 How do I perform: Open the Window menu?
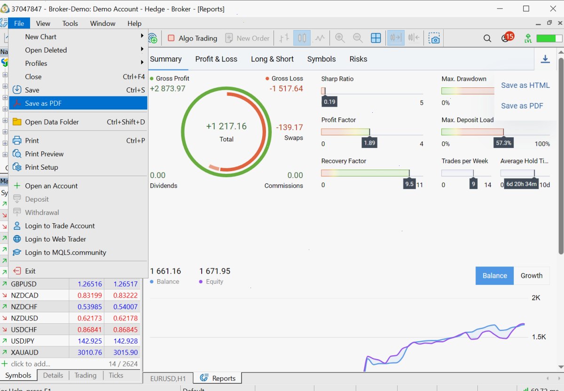point(102,23)
